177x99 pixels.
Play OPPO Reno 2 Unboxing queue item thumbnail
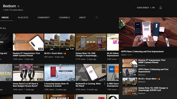point(130,72)
